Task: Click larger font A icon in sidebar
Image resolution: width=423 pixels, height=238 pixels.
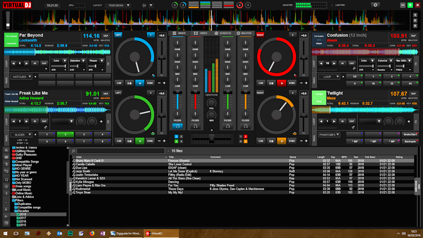Action: coord(6,209)
